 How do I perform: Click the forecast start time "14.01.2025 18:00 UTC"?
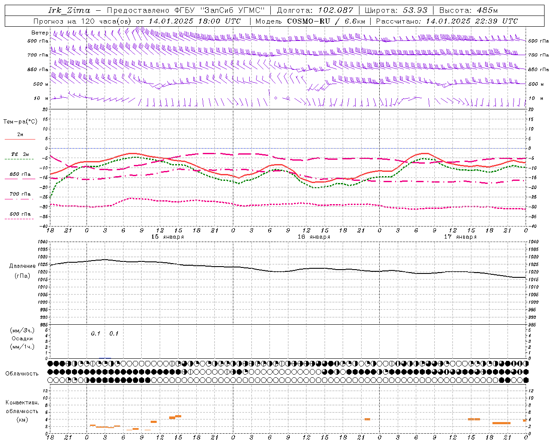click(195, 21)
